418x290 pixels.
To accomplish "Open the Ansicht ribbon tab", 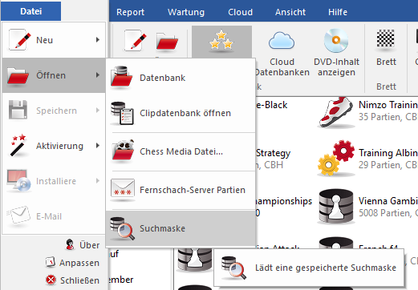I will [x=290, y=12].
